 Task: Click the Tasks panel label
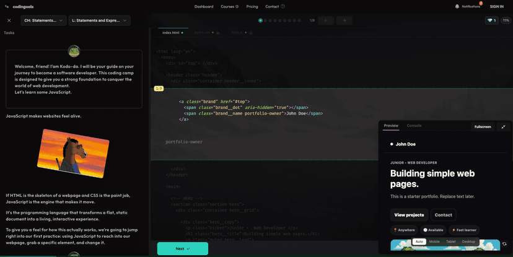9,33
